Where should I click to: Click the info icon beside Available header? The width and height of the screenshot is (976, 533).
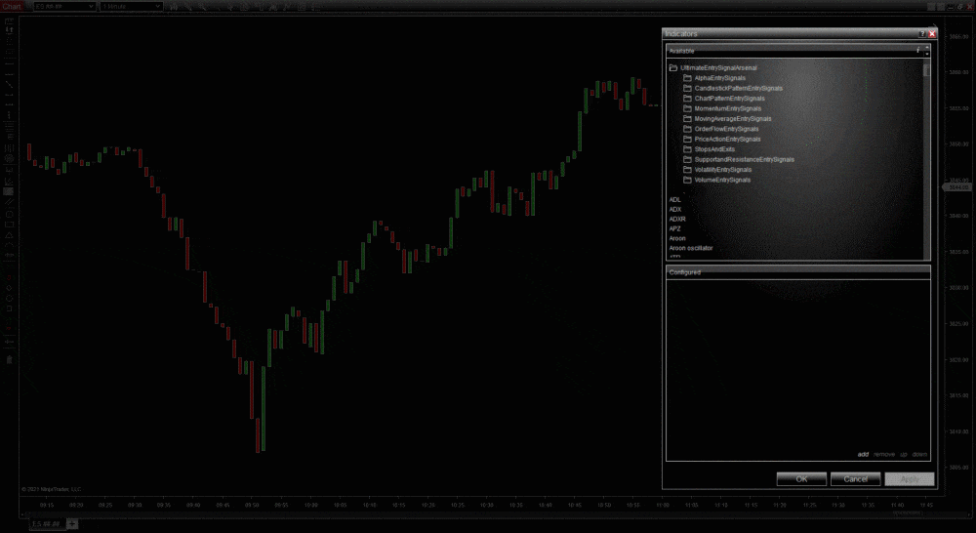(917, 49)
